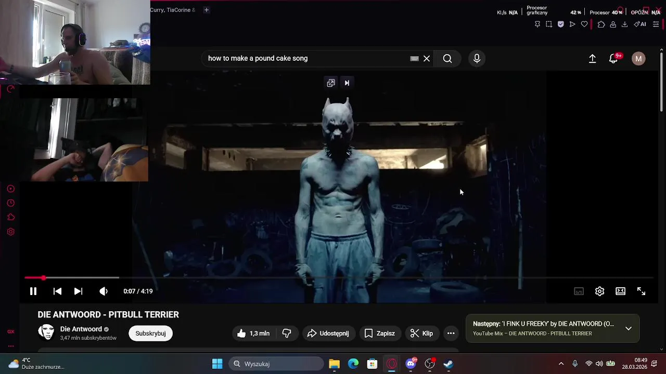
Task: Open sidebar three-dot setup menu
Action: tap(10, 346)
